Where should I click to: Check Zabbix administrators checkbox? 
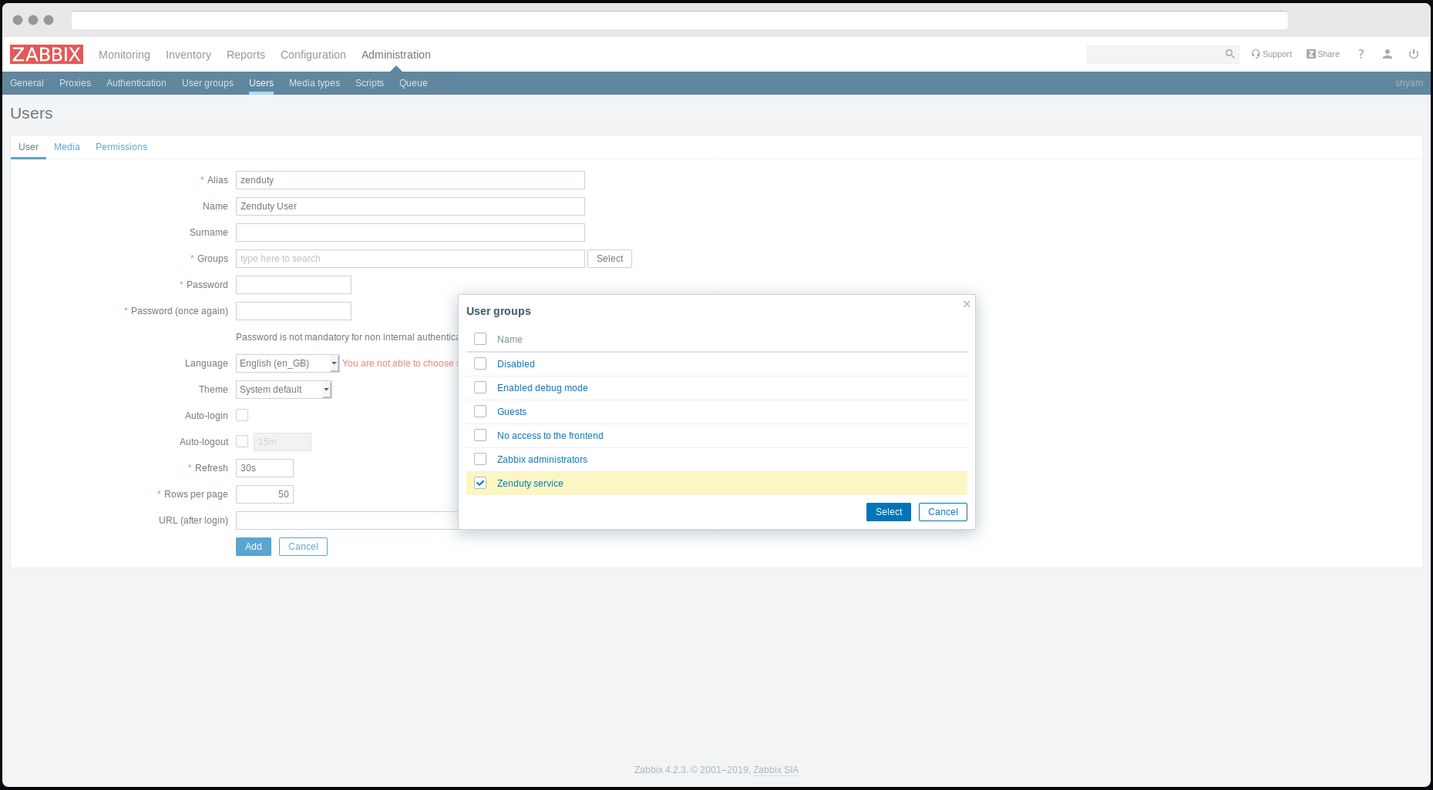coord(480,459)
